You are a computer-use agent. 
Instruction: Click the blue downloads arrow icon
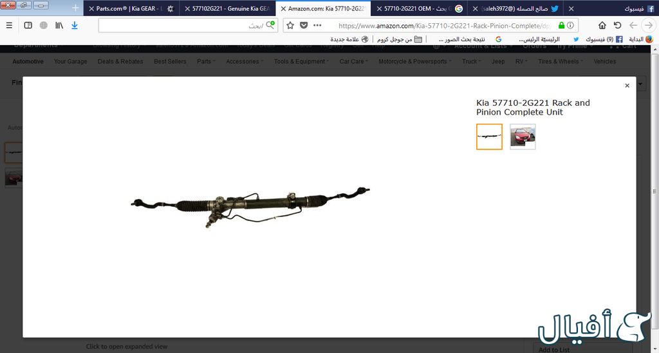point(75,25)
